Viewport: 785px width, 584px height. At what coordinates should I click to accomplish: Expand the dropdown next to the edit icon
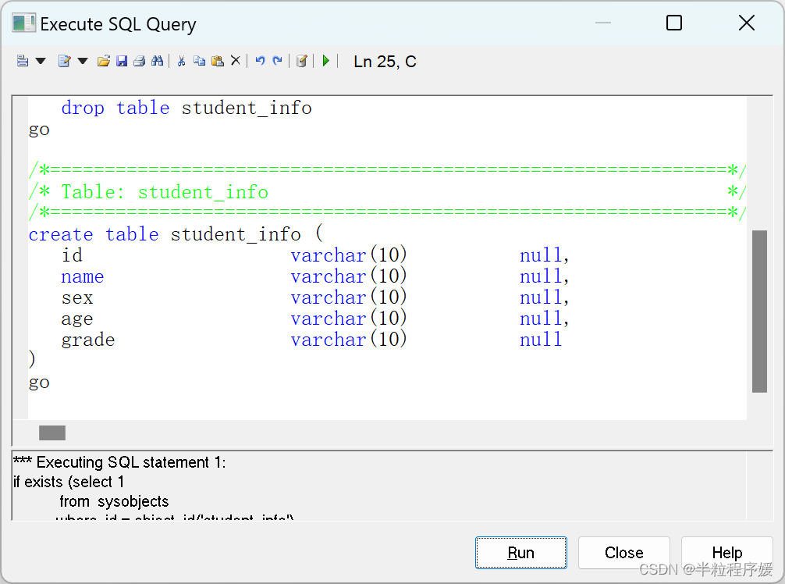[x=81, y=60]
